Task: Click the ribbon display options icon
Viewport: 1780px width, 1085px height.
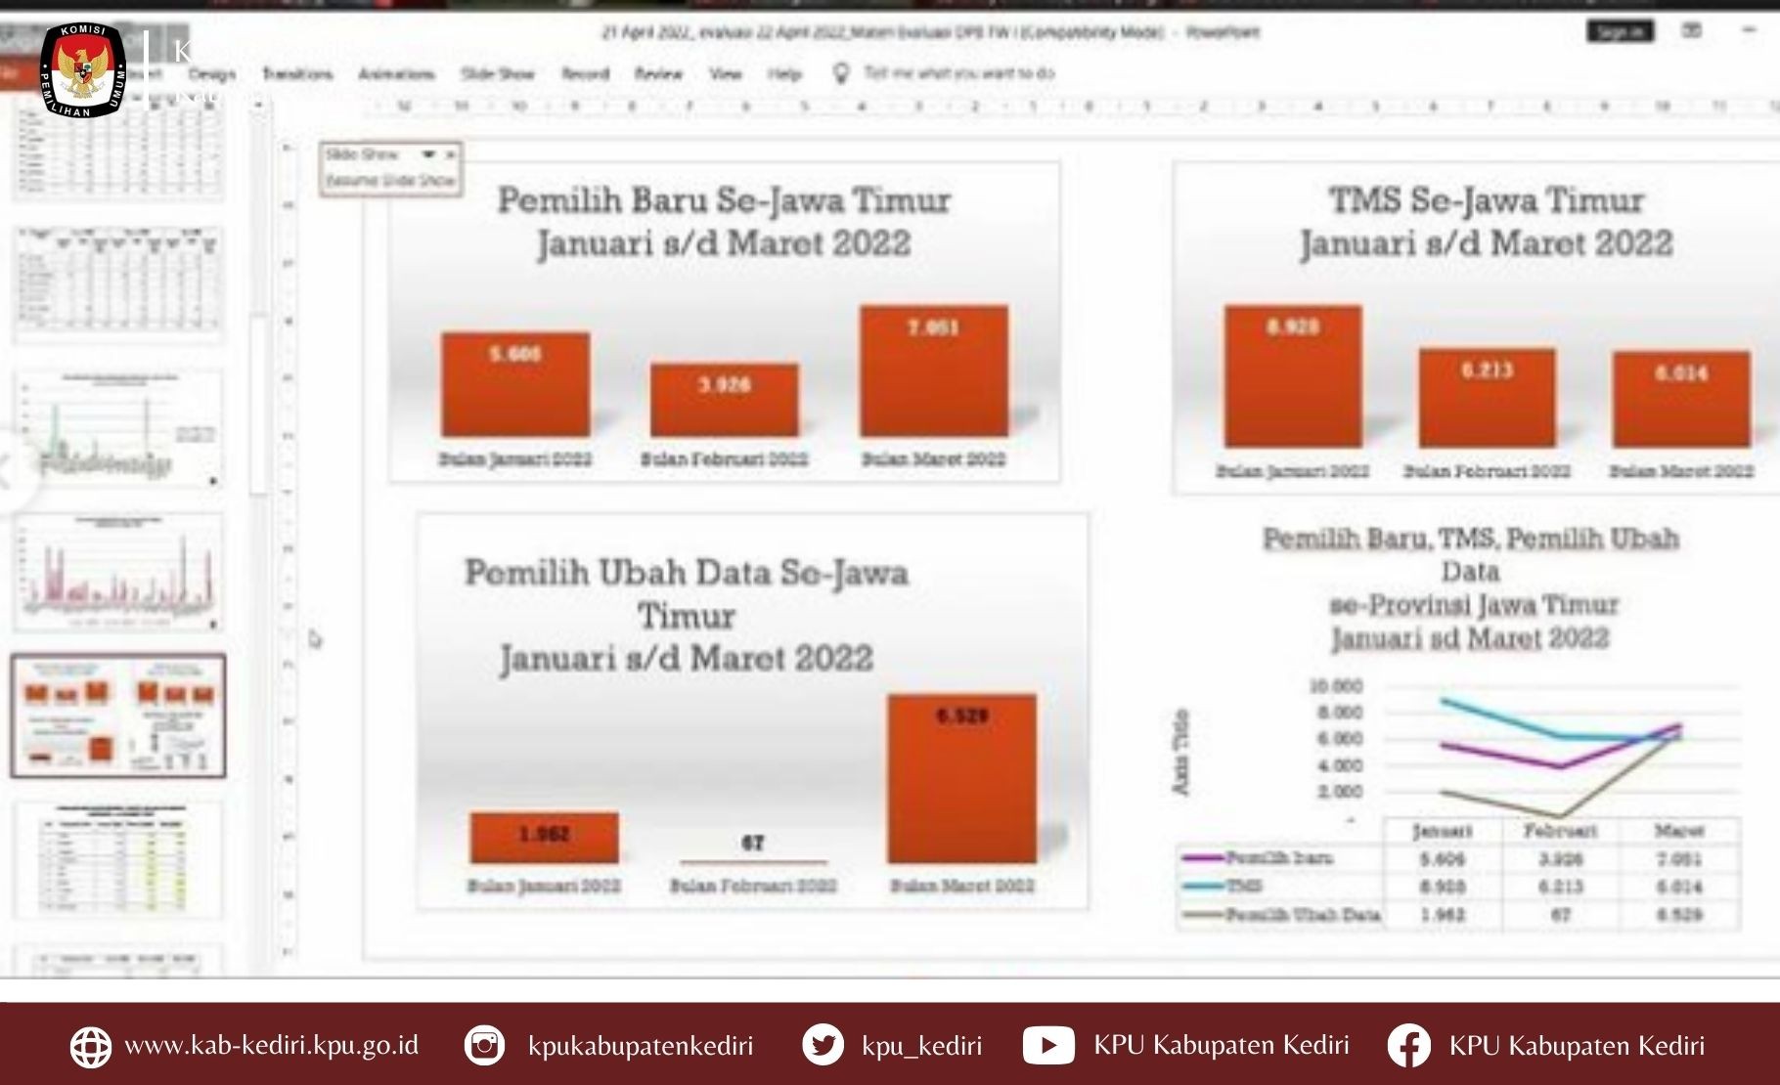Action: click(1692, 31)
